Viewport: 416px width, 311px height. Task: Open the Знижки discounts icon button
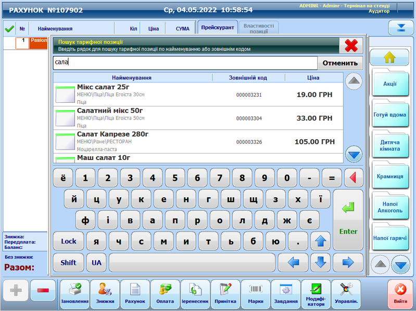coord(105,294)
